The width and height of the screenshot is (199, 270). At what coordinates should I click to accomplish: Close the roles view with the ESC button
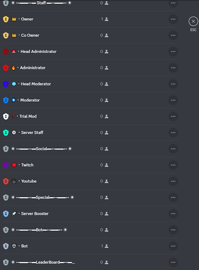click(193, 21)
